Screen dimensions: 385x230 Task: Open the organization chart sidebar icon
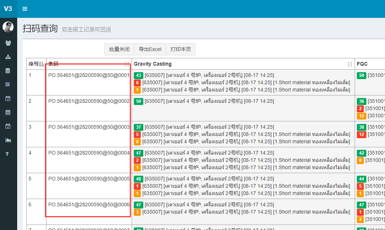point(8,57)
